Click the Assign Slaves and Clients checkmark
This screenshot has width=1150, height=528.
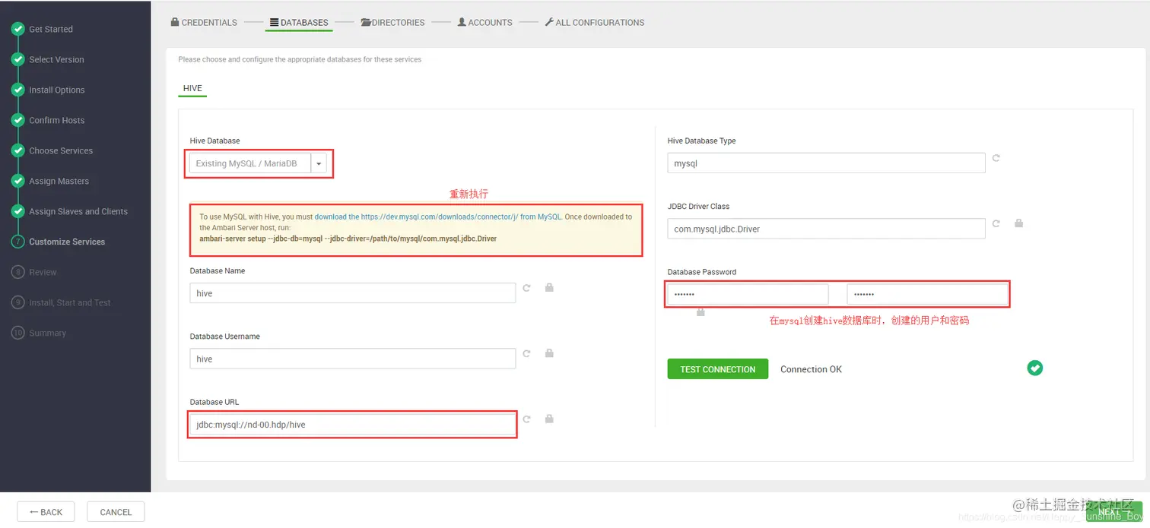click(17, 211)
